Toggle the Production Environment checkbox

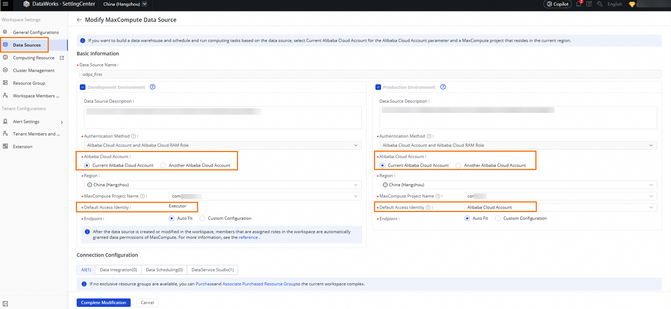point(378,87)
